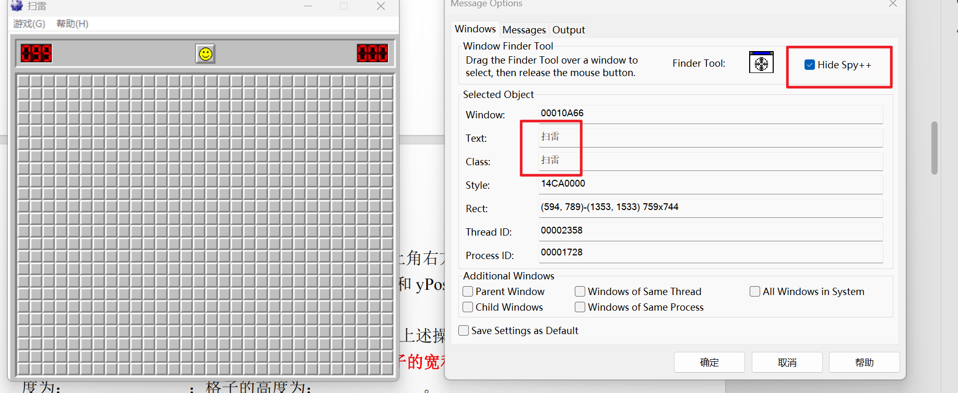Click the smiley face reset button in Minesweeper
958x393 pixels.
pyautogui.click(x=206, y=54)
